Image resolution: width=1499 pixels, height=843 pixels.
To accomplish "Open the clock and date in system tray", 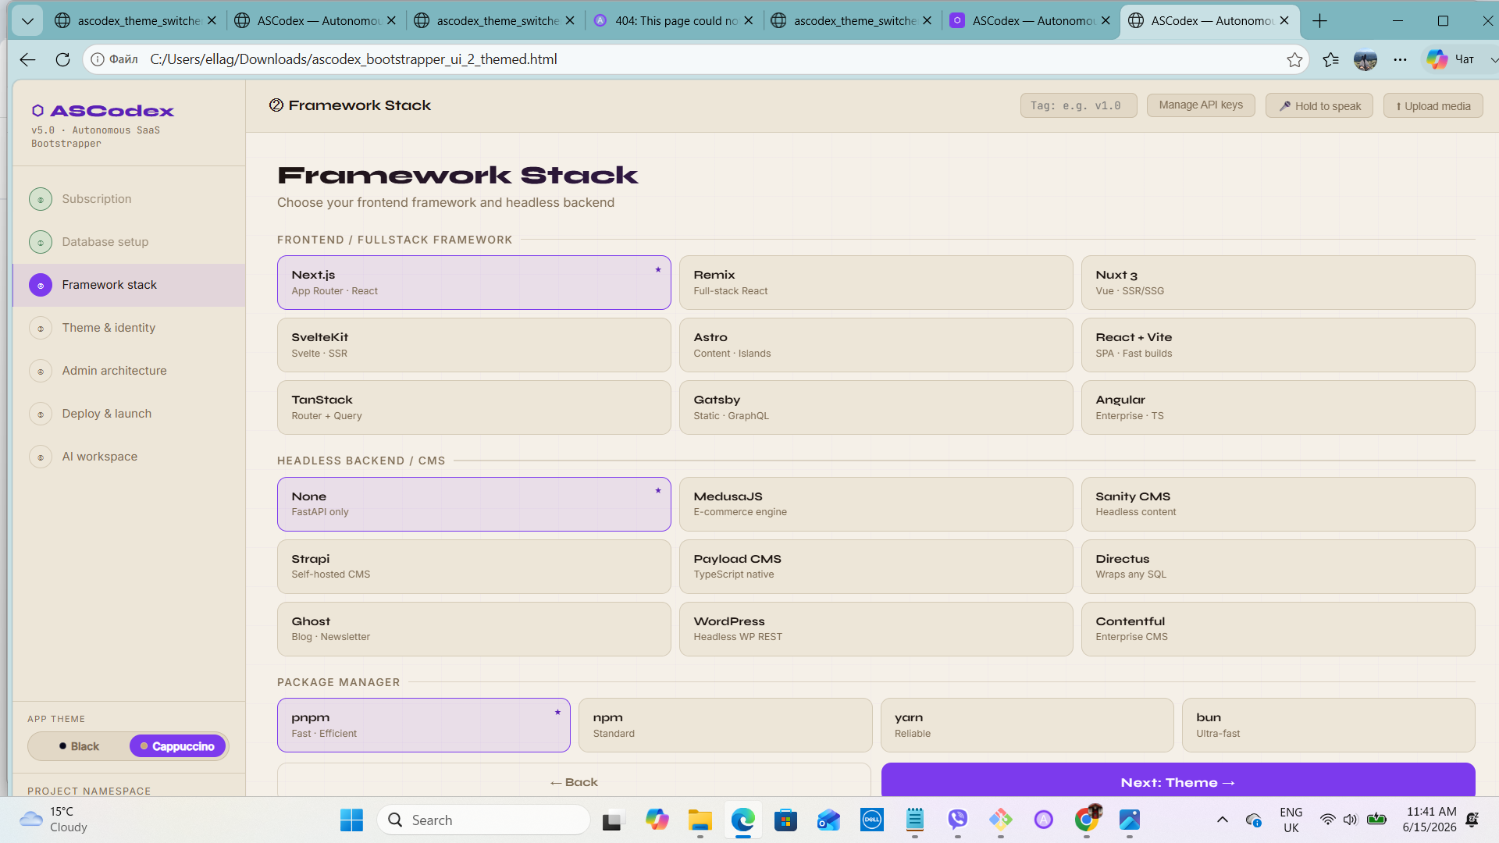I will (1430, 820).
